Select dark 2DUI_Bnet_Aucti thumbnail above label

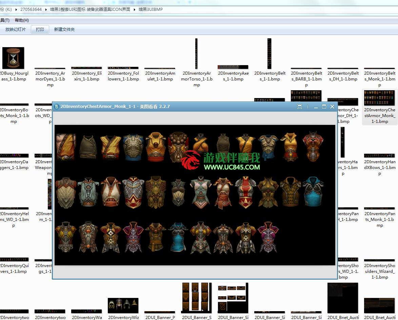(x=343, y=298)
